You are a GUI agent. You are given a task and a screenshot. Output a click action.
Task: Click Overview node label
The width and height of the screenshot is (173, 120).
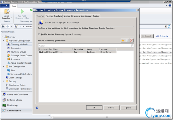click(11, 37)
